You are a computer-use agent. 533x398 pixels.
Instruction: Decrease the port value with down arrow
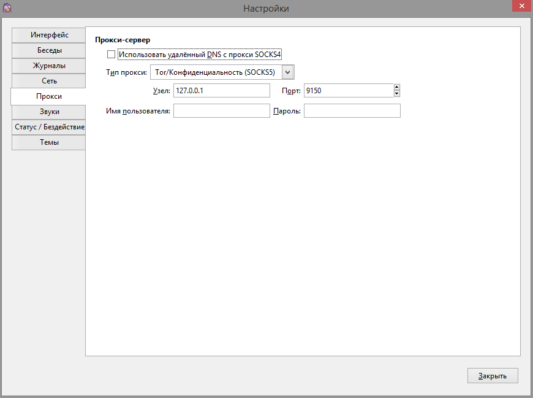pos(397,94)
